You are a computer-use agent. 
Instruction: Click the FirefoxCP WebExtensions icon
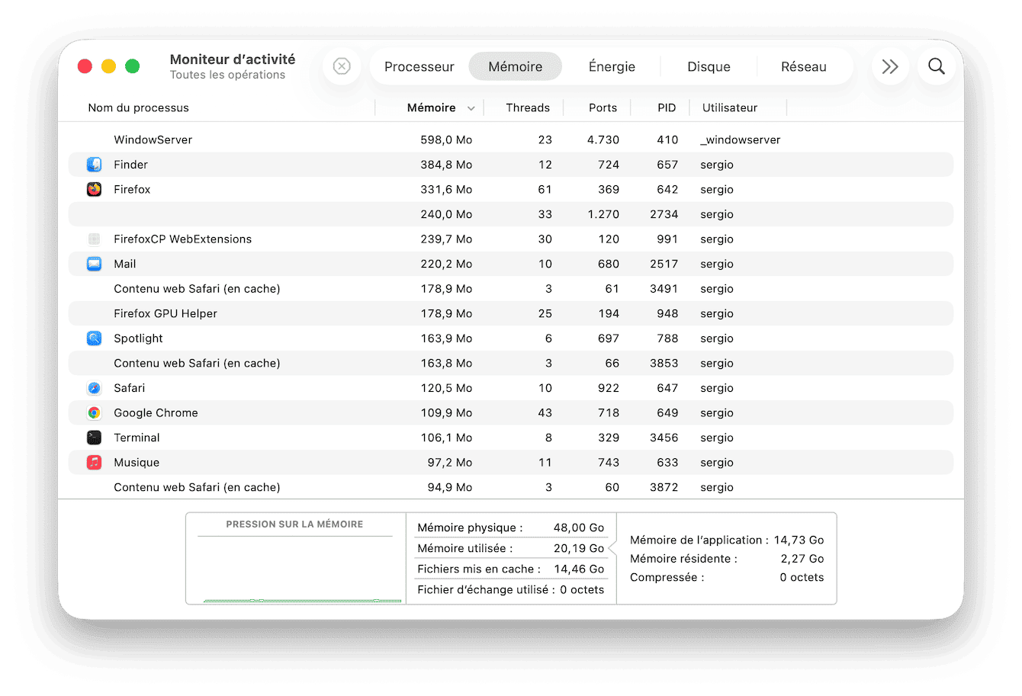coord(93,239)
